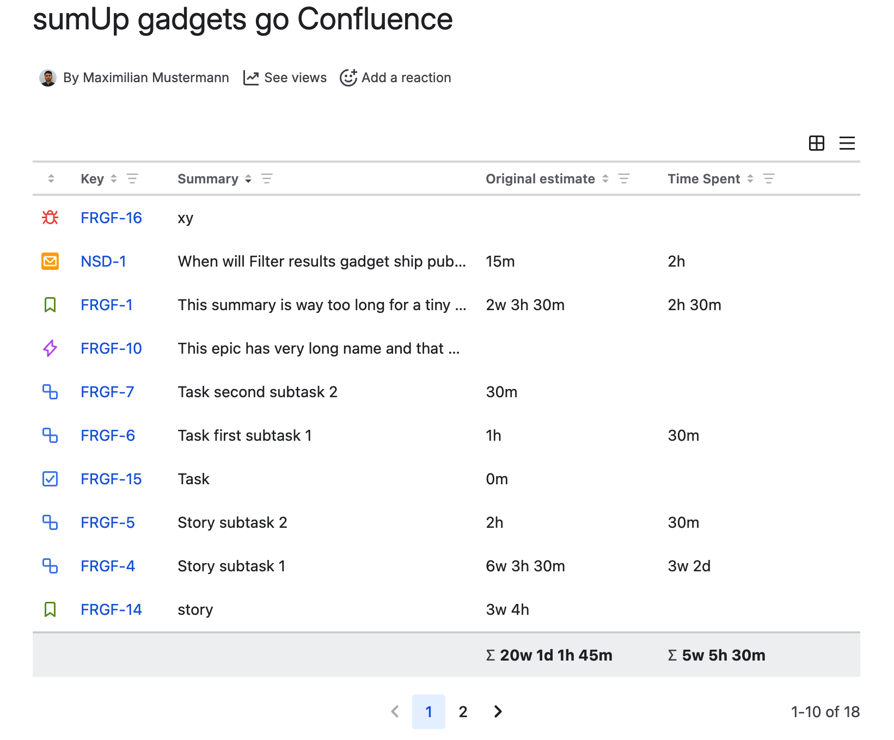Image resolution: width=894 pixels, height=740 pixels.
Task: Open the hamburger list menu icon
Action: (x=847, y=143)
